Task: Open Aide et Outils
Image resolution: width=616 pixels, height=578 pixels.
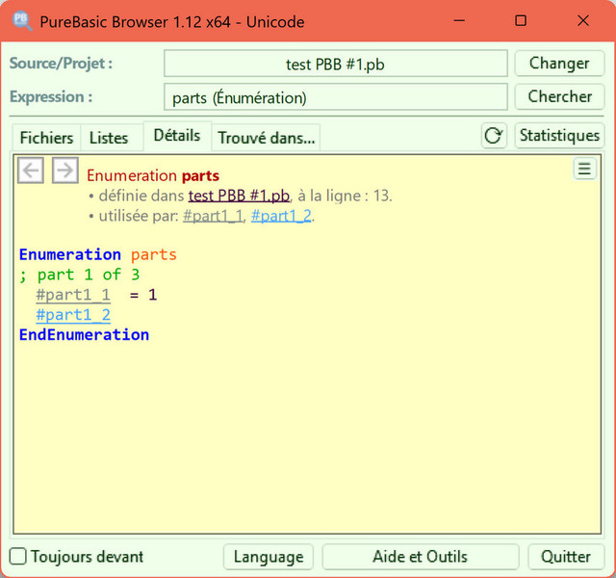Action: point(420,557)
